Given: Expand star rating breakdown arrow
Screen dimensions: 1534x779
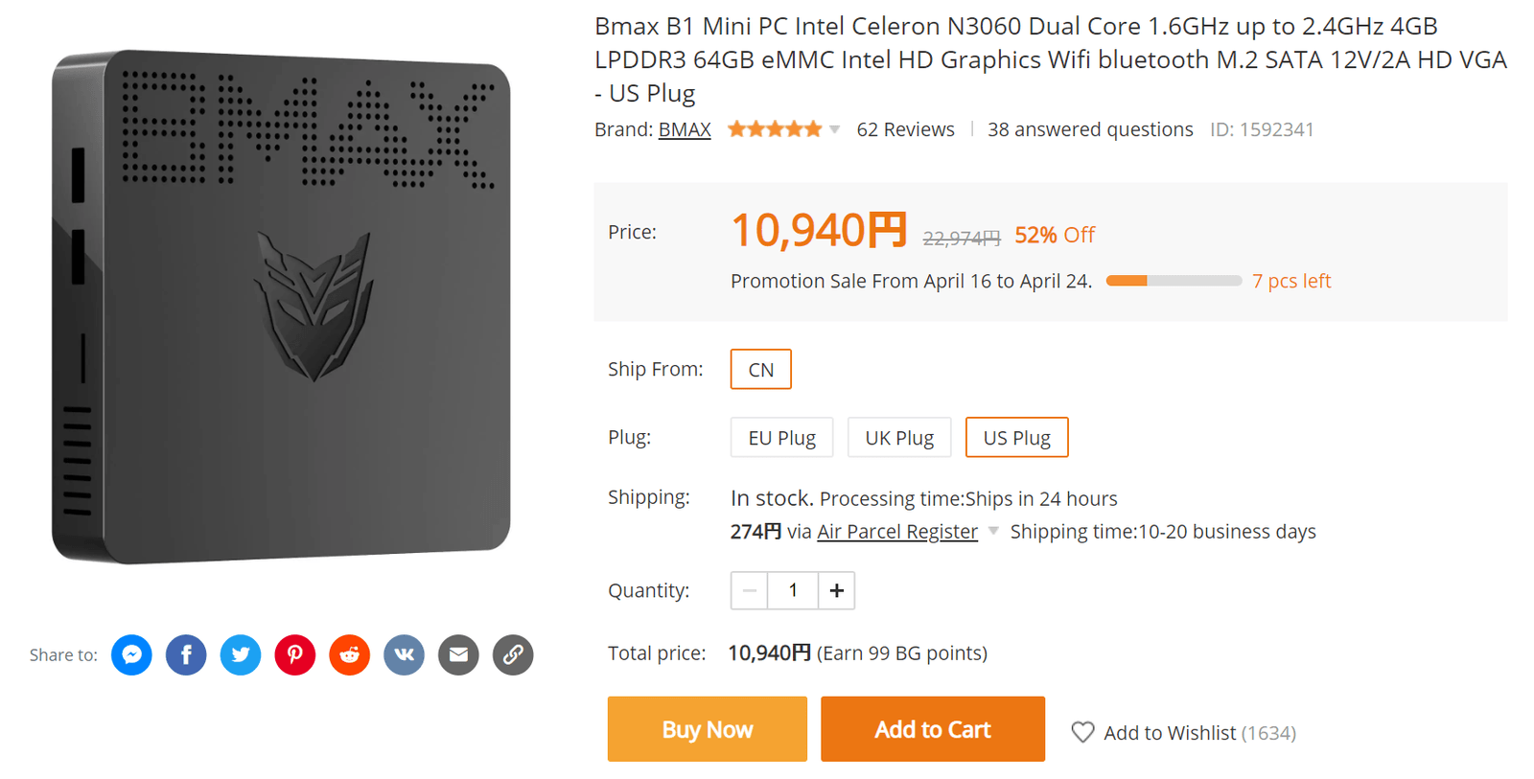Looking at the screenshot, I should pyautogui.click(x=835, y=129).
